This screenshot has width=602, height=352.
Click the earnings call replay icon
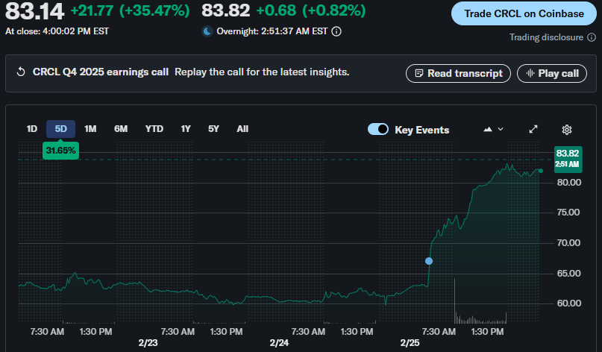tap(21, 72)
